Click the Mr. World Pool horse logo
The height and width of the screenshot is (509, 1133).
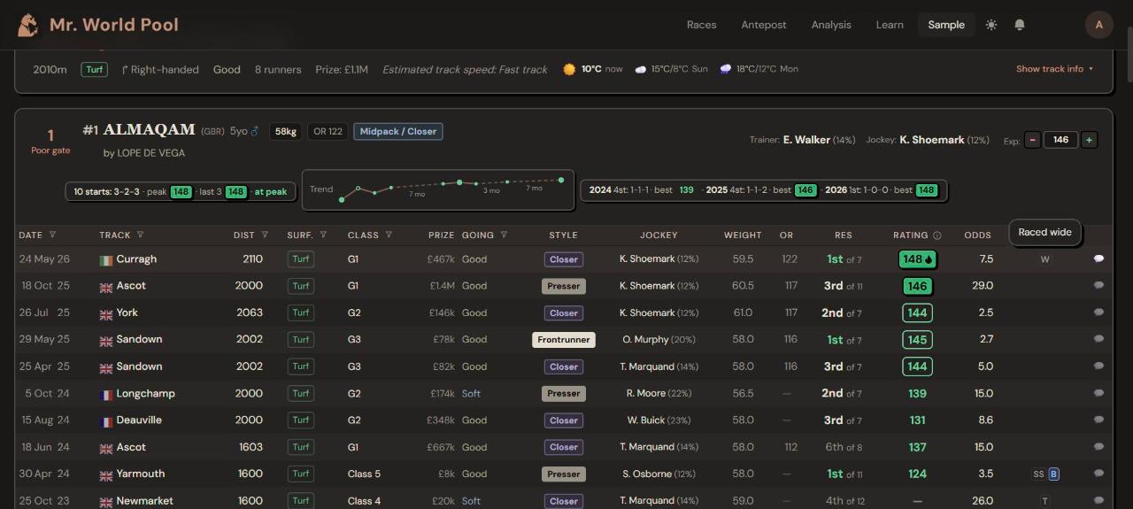[x=28, y=25]
